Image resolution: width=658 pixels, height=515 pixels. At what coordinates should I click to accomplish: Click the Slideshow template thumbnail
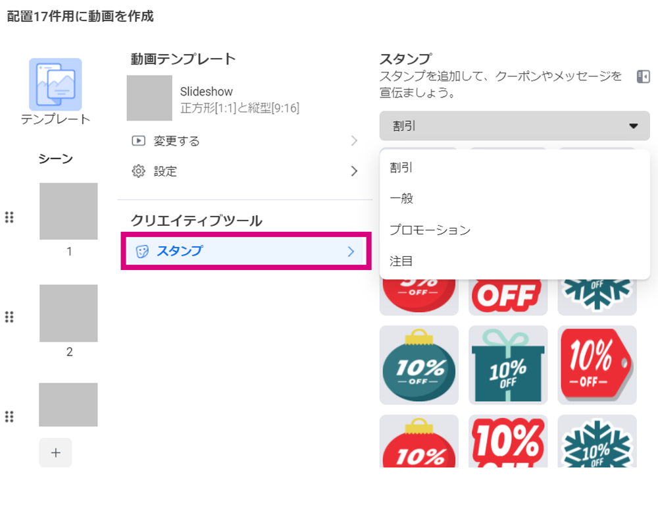coord(149,98)
